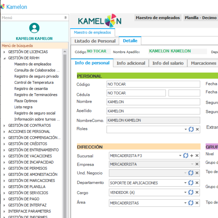Refresh the Roles field list

(x=191, y=129)
